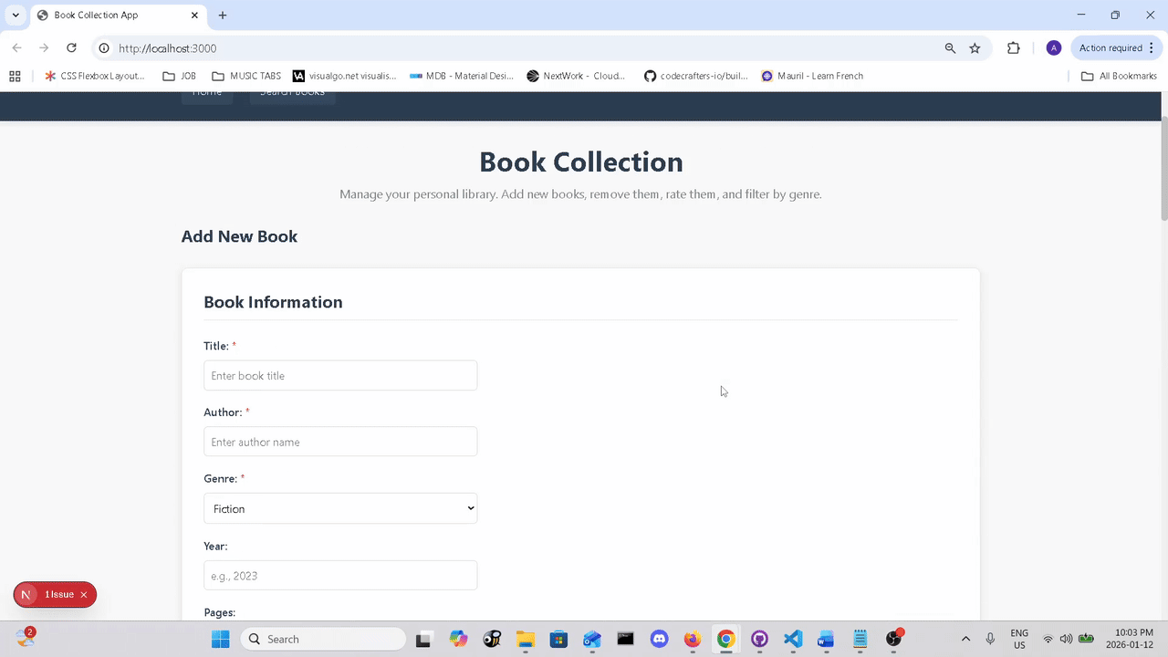Dismiss the 1 Issue overlay with the X
This screenshot has height=657, width=1168.
(x=83, y=594)
